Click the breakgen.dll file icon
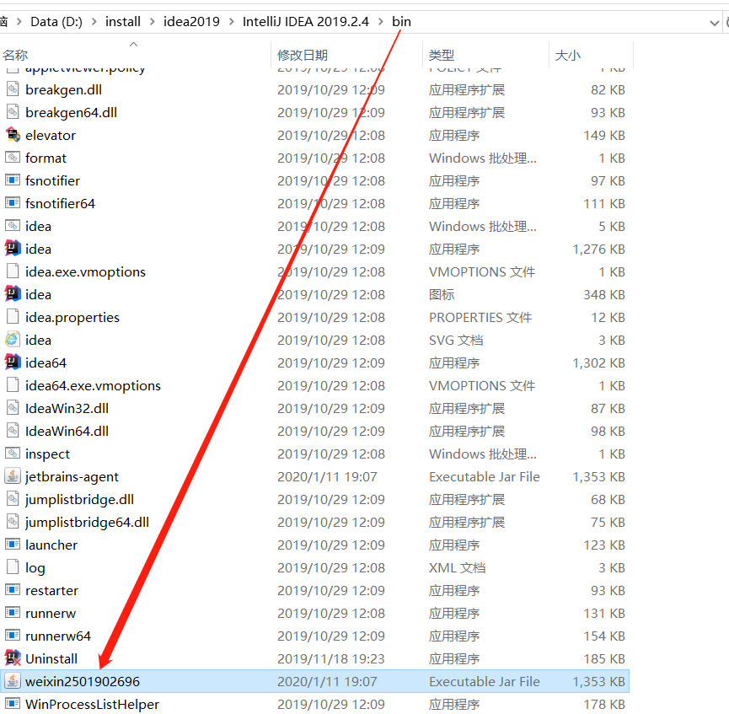This screenshot has width=729, height=714. (13, 89)
